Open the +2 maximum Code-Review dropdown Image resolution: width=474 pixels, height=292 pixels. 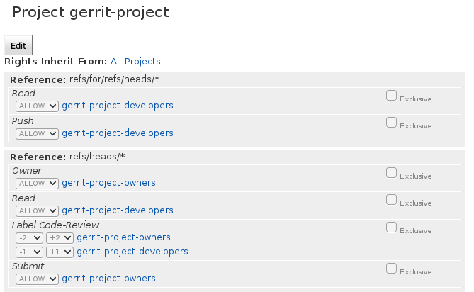[x=60, y=238]
